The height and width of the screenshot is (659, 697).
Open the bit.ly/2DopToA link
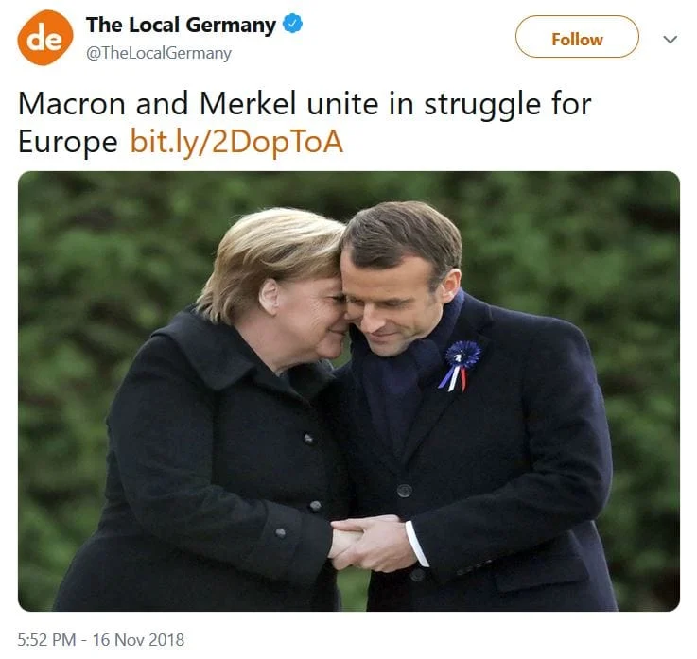pos(236,142)
